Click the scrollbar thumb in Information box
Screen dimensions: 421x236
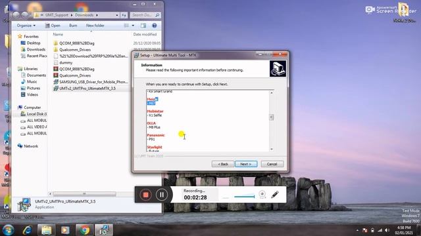272,117
